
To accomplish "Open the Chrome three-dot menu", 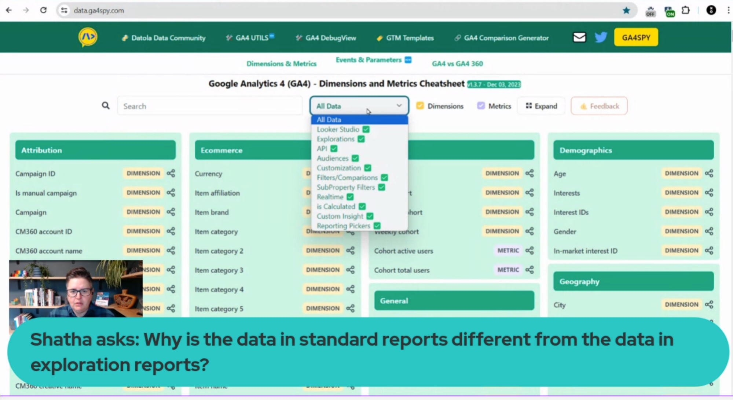I will tap(728, 10).
